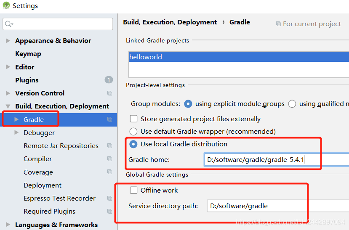Viewport: 349px width, 230px height.
Task: Collapse Build, Execution, Deployment section
Action: click(x=8, y=106)
